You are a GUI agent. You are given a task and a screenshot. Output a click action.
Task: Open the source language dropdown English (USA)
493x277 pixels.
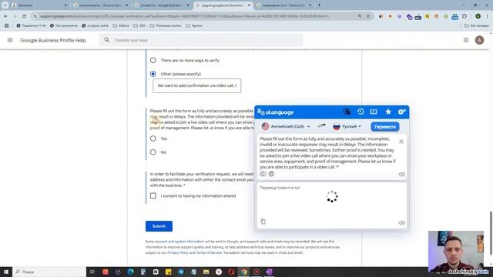pos(286,126)
